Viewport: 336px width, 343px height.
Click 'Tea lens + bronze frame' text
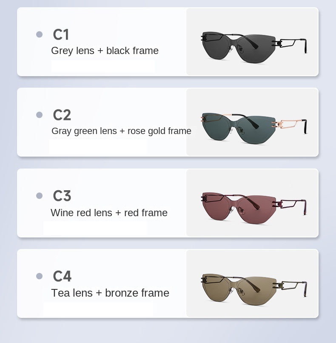[x=110, y=293]
